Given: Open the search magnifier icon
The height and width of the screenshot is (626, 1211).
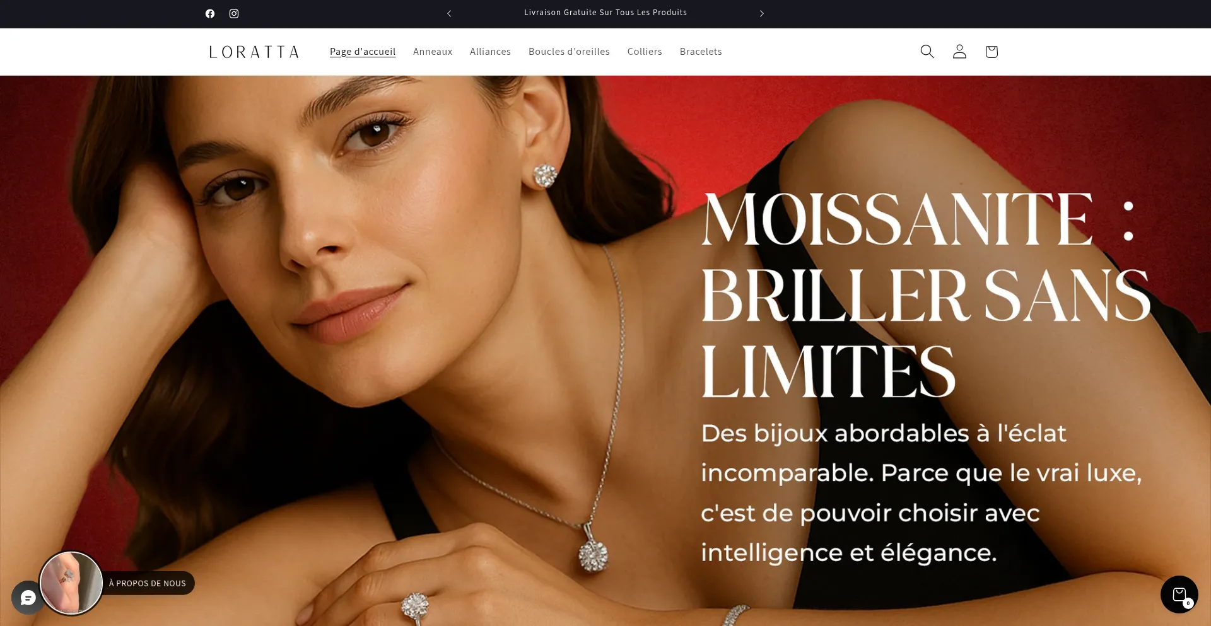Looking at the screenshot, I should (x=927, y=51).
